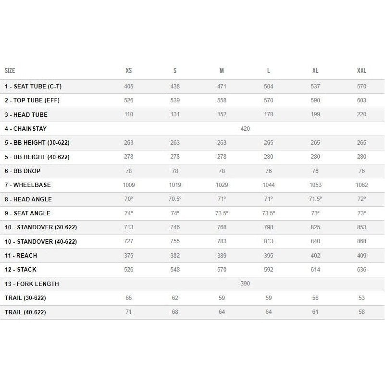Click the SIZE header label

[10, 71]
